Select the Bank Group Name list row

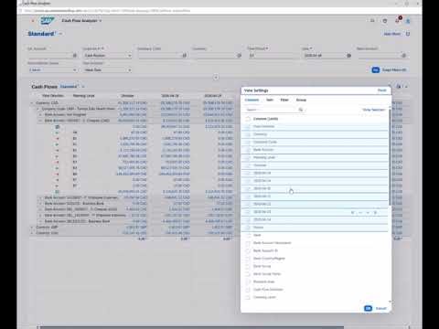315,274
